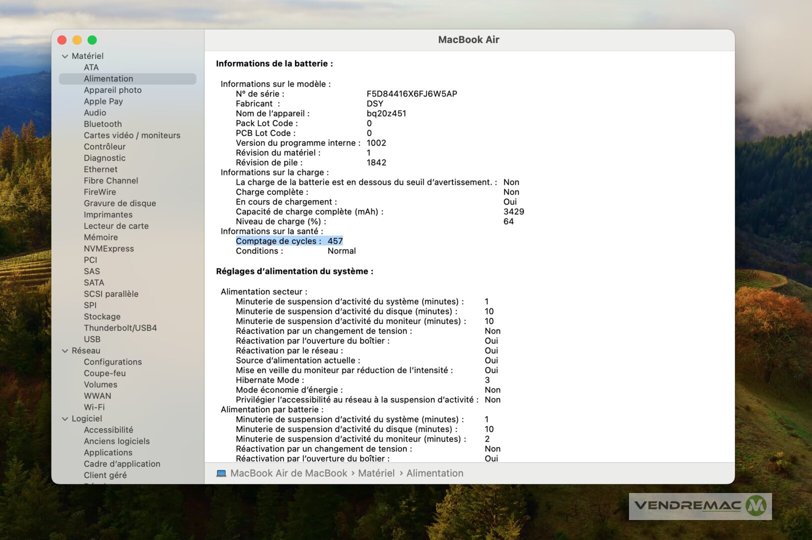Select Applications under Logiciel
This screenshot has height=540, width=812.
[x=108, y=452]
